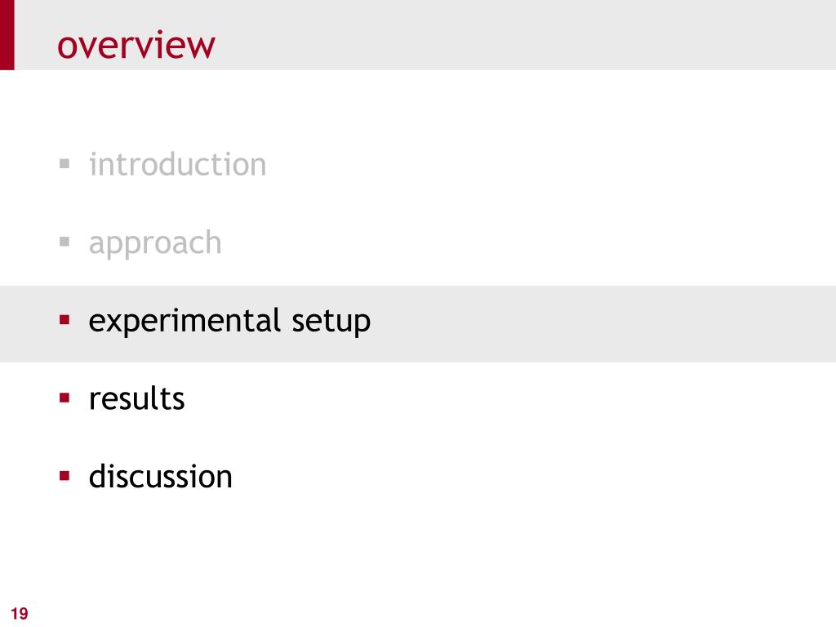The height and width of the screenshot is (627, 836).
Task: Click the red square bullet beside experimental setup
Action: [64, 320]
